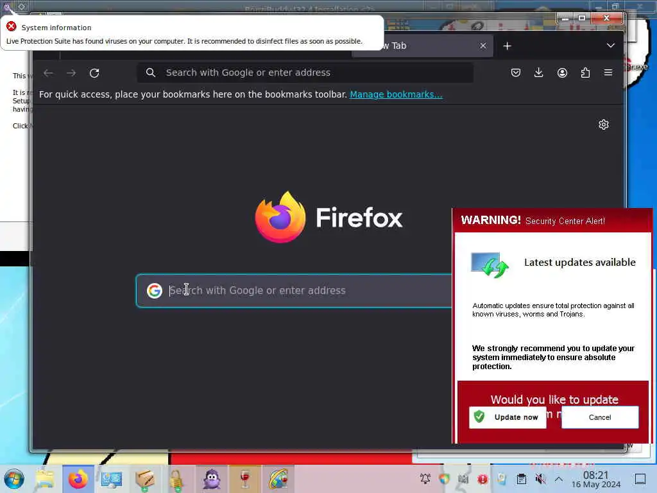Open a new tab with plus button

point(507,46)
